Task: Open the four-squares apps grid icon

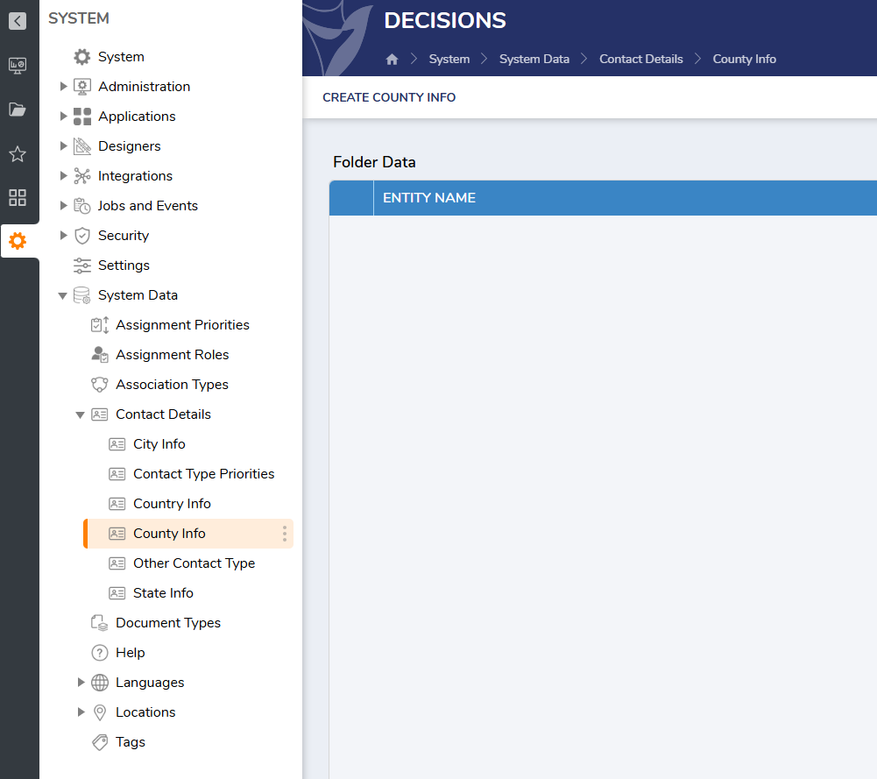Action: point(18,197)
